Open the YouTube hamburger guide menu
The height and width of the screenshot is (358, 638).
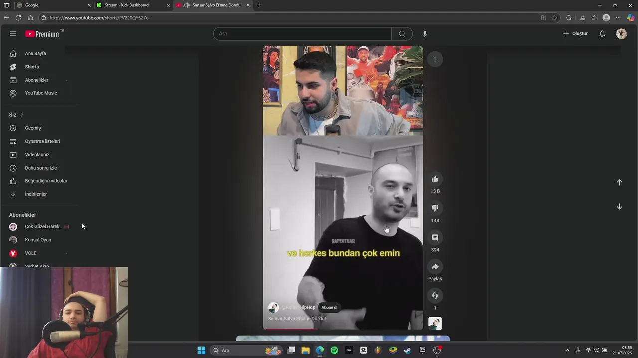[13, 34]
